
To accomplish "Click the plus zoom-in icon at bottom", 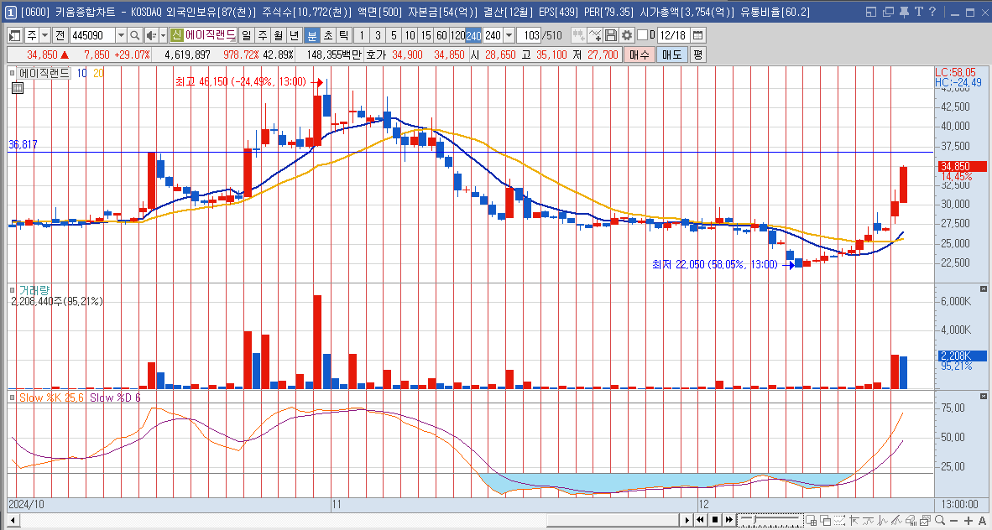I will tap(969, 520).
